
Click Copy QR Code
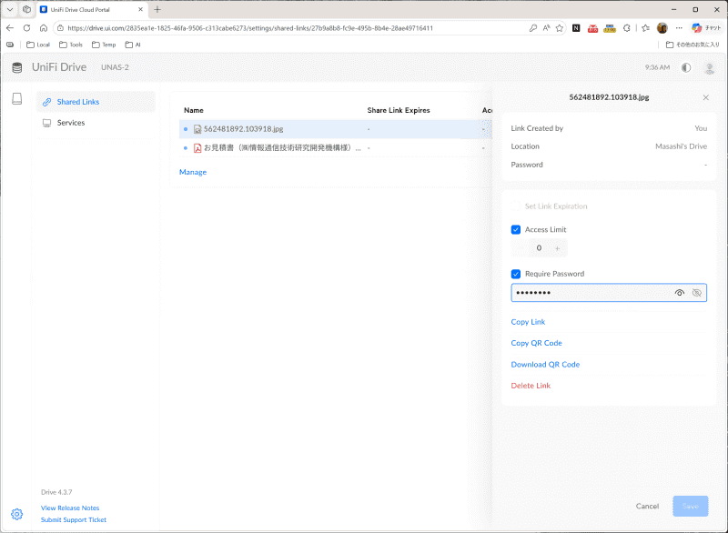(536, 343)
